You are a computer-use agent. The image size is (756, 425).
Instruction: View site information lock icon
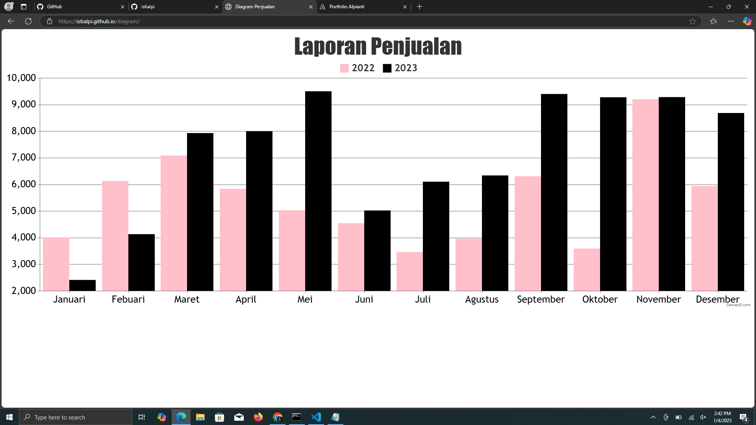coord(50,21)
